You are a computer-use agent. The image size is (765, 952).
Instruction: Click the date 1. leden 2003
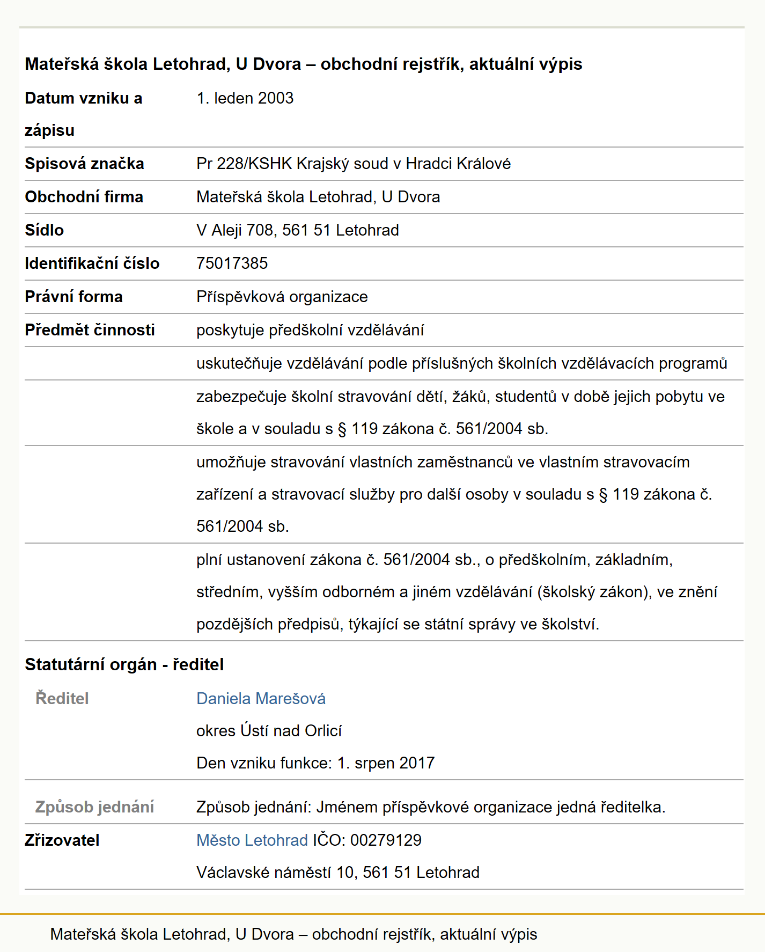coord(245,98)
